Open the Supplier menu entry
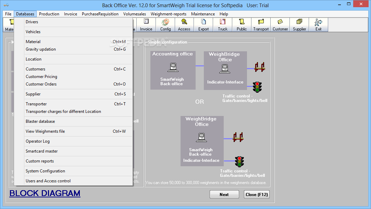371x209 pixels. [73, 94]
